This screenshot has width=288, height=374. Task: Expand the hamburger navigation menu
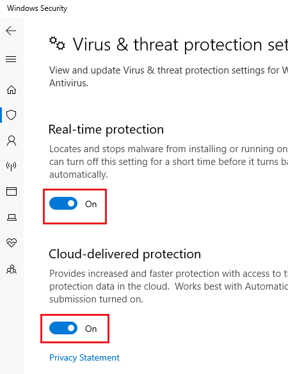click(11, 59)
